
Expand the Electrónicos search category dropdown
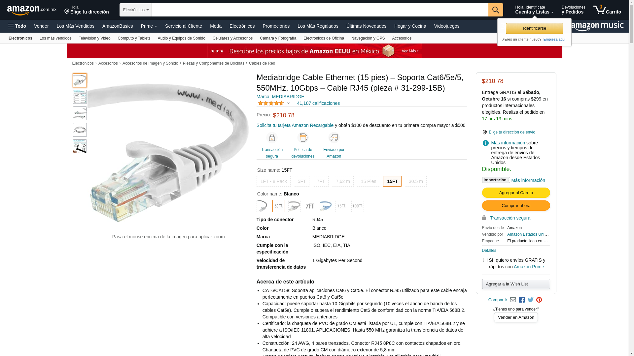[x=136, y=10]
